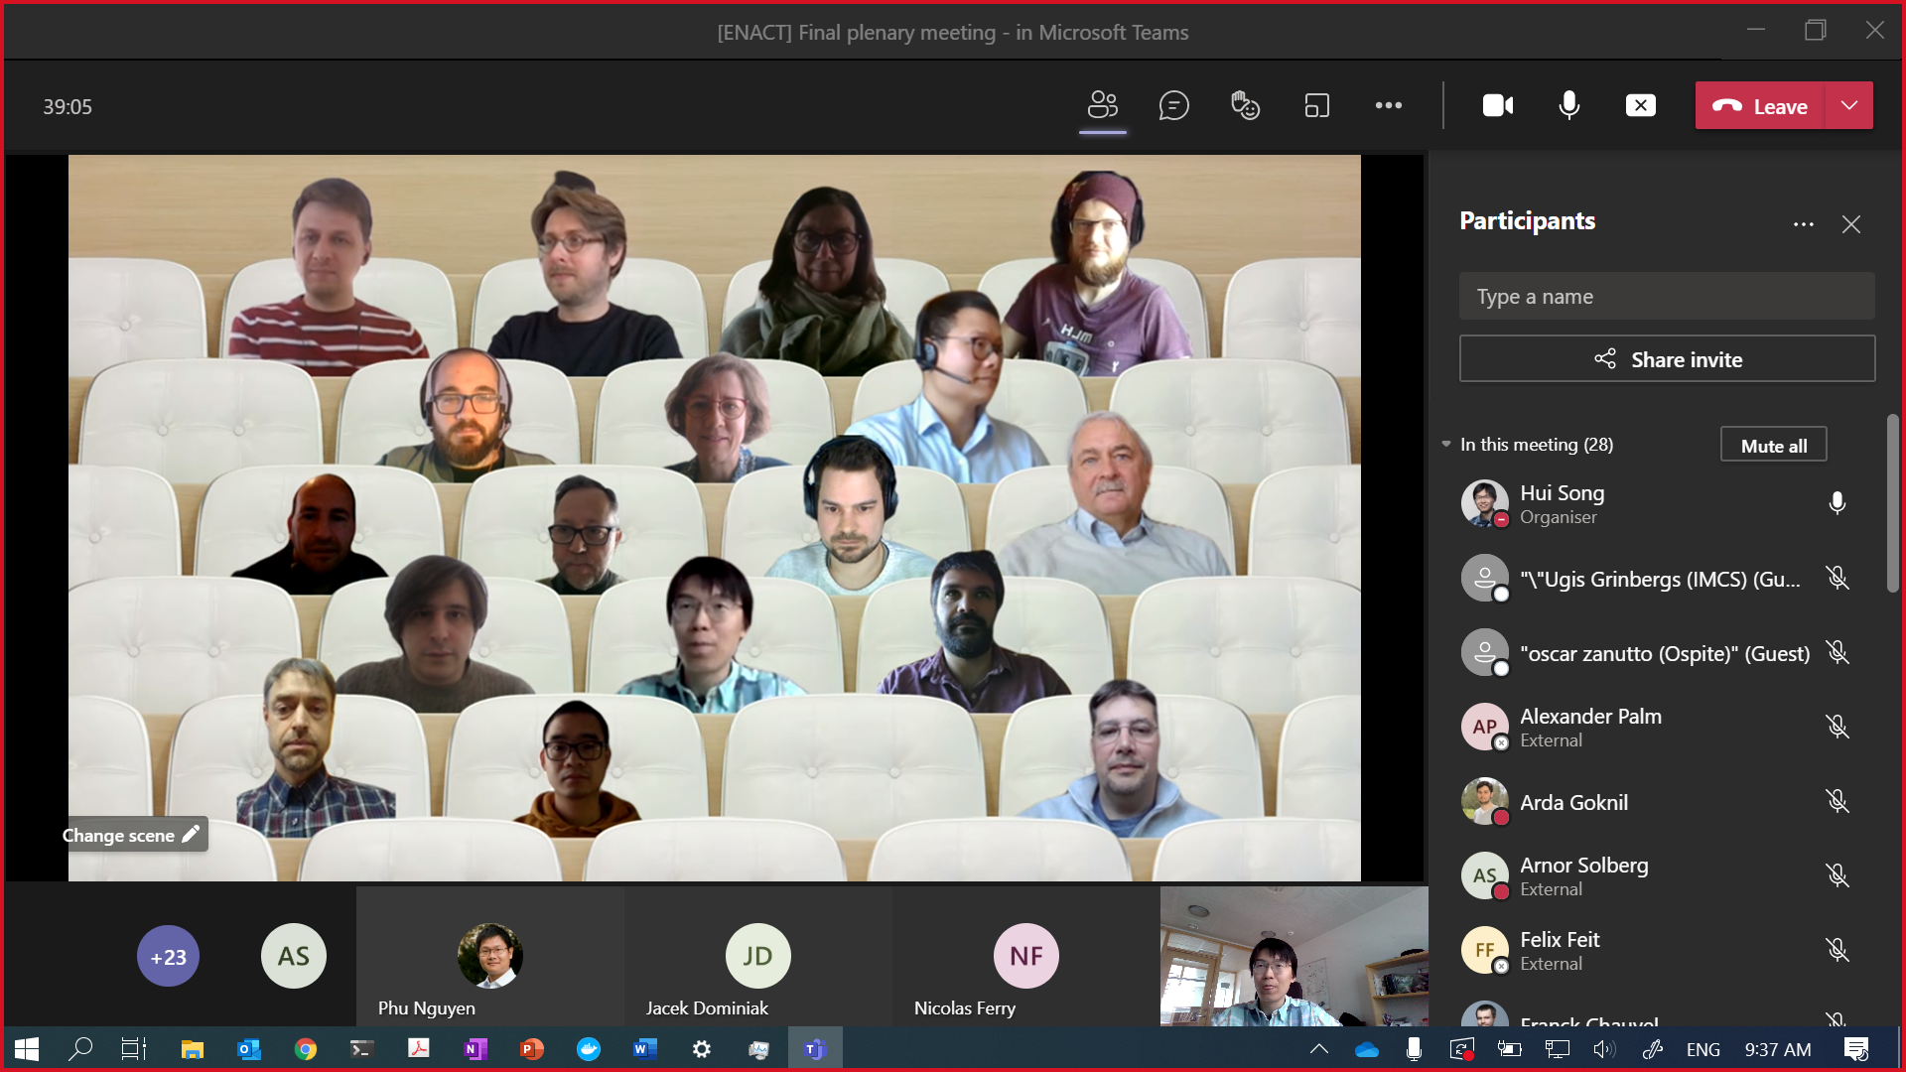The width and height of the screenshot is (1906, 1072).
Task: Click the Stop sharing icon
Action: pyautogui.click(x=1640, y=105)
